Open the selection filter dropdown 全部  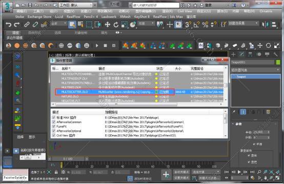tap(58, 24)
